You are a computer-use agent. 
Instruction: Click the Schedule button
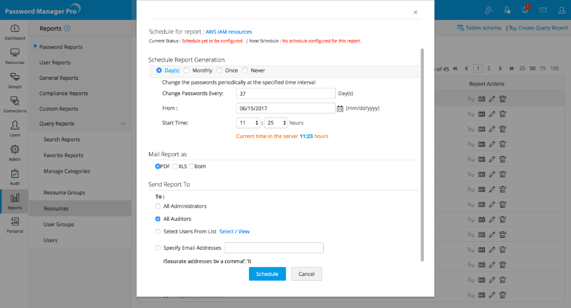click(x=267, y=274)
